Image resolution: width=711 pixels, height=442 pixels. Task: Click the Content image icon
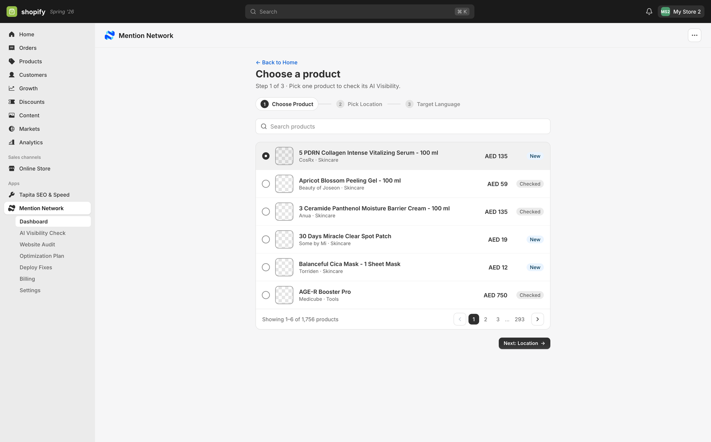(x=12, y=115)
